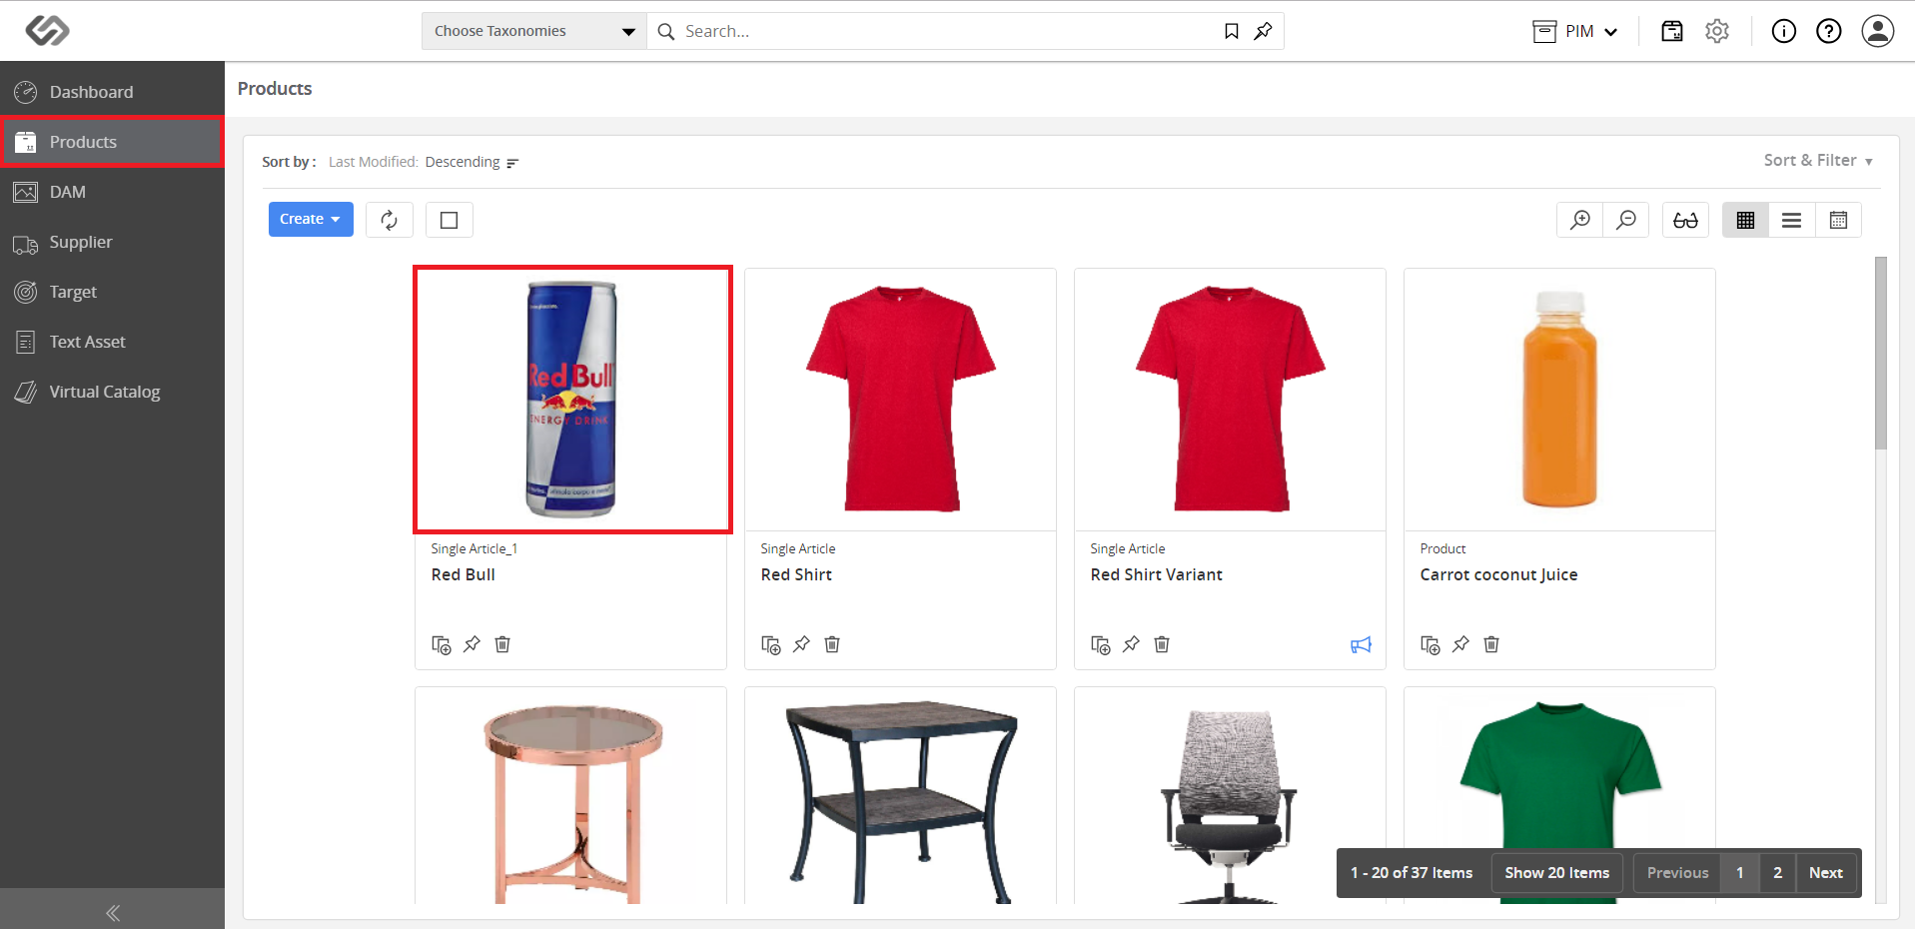This screenshot has width=1915, height=929.
Task: Click the zoom in icon
Action: pos(1580,220)
